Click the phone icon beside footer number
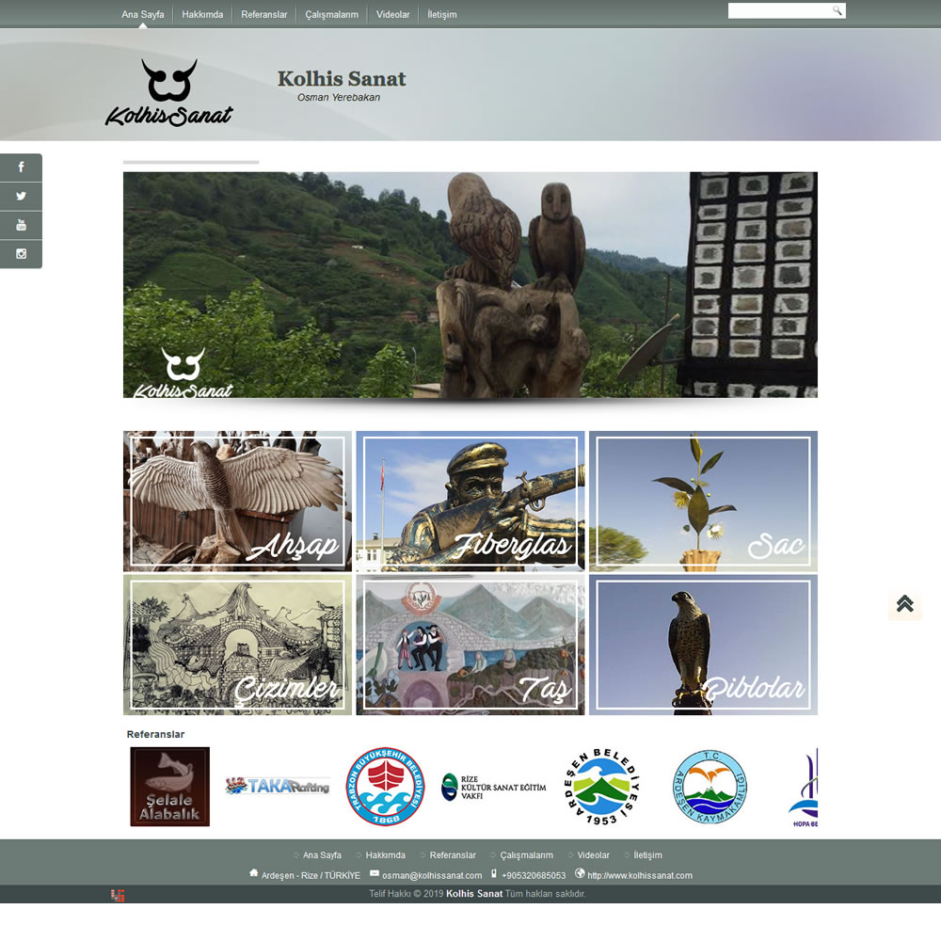Image resolution: width=941 pixels, height=941 pixels. 494,874
